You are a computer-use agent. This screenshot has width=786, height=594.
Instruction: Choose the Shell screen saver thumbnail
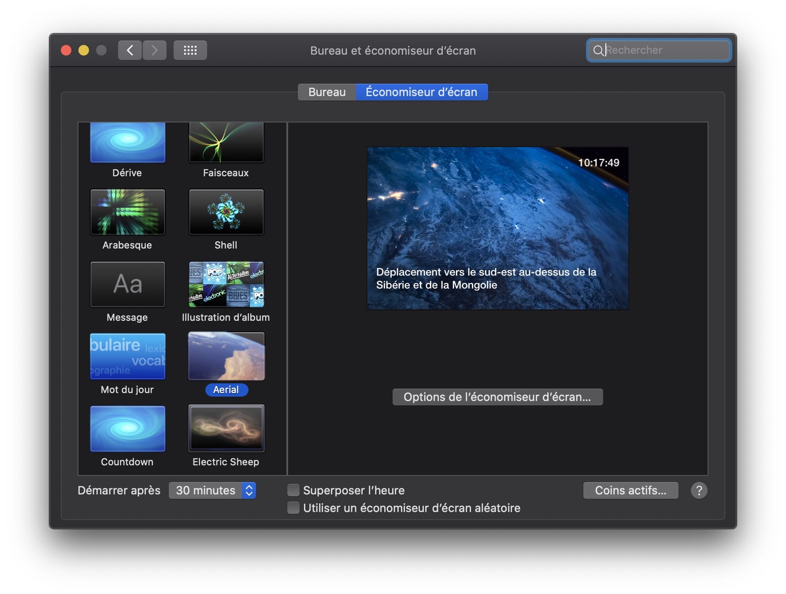[226, 212]
